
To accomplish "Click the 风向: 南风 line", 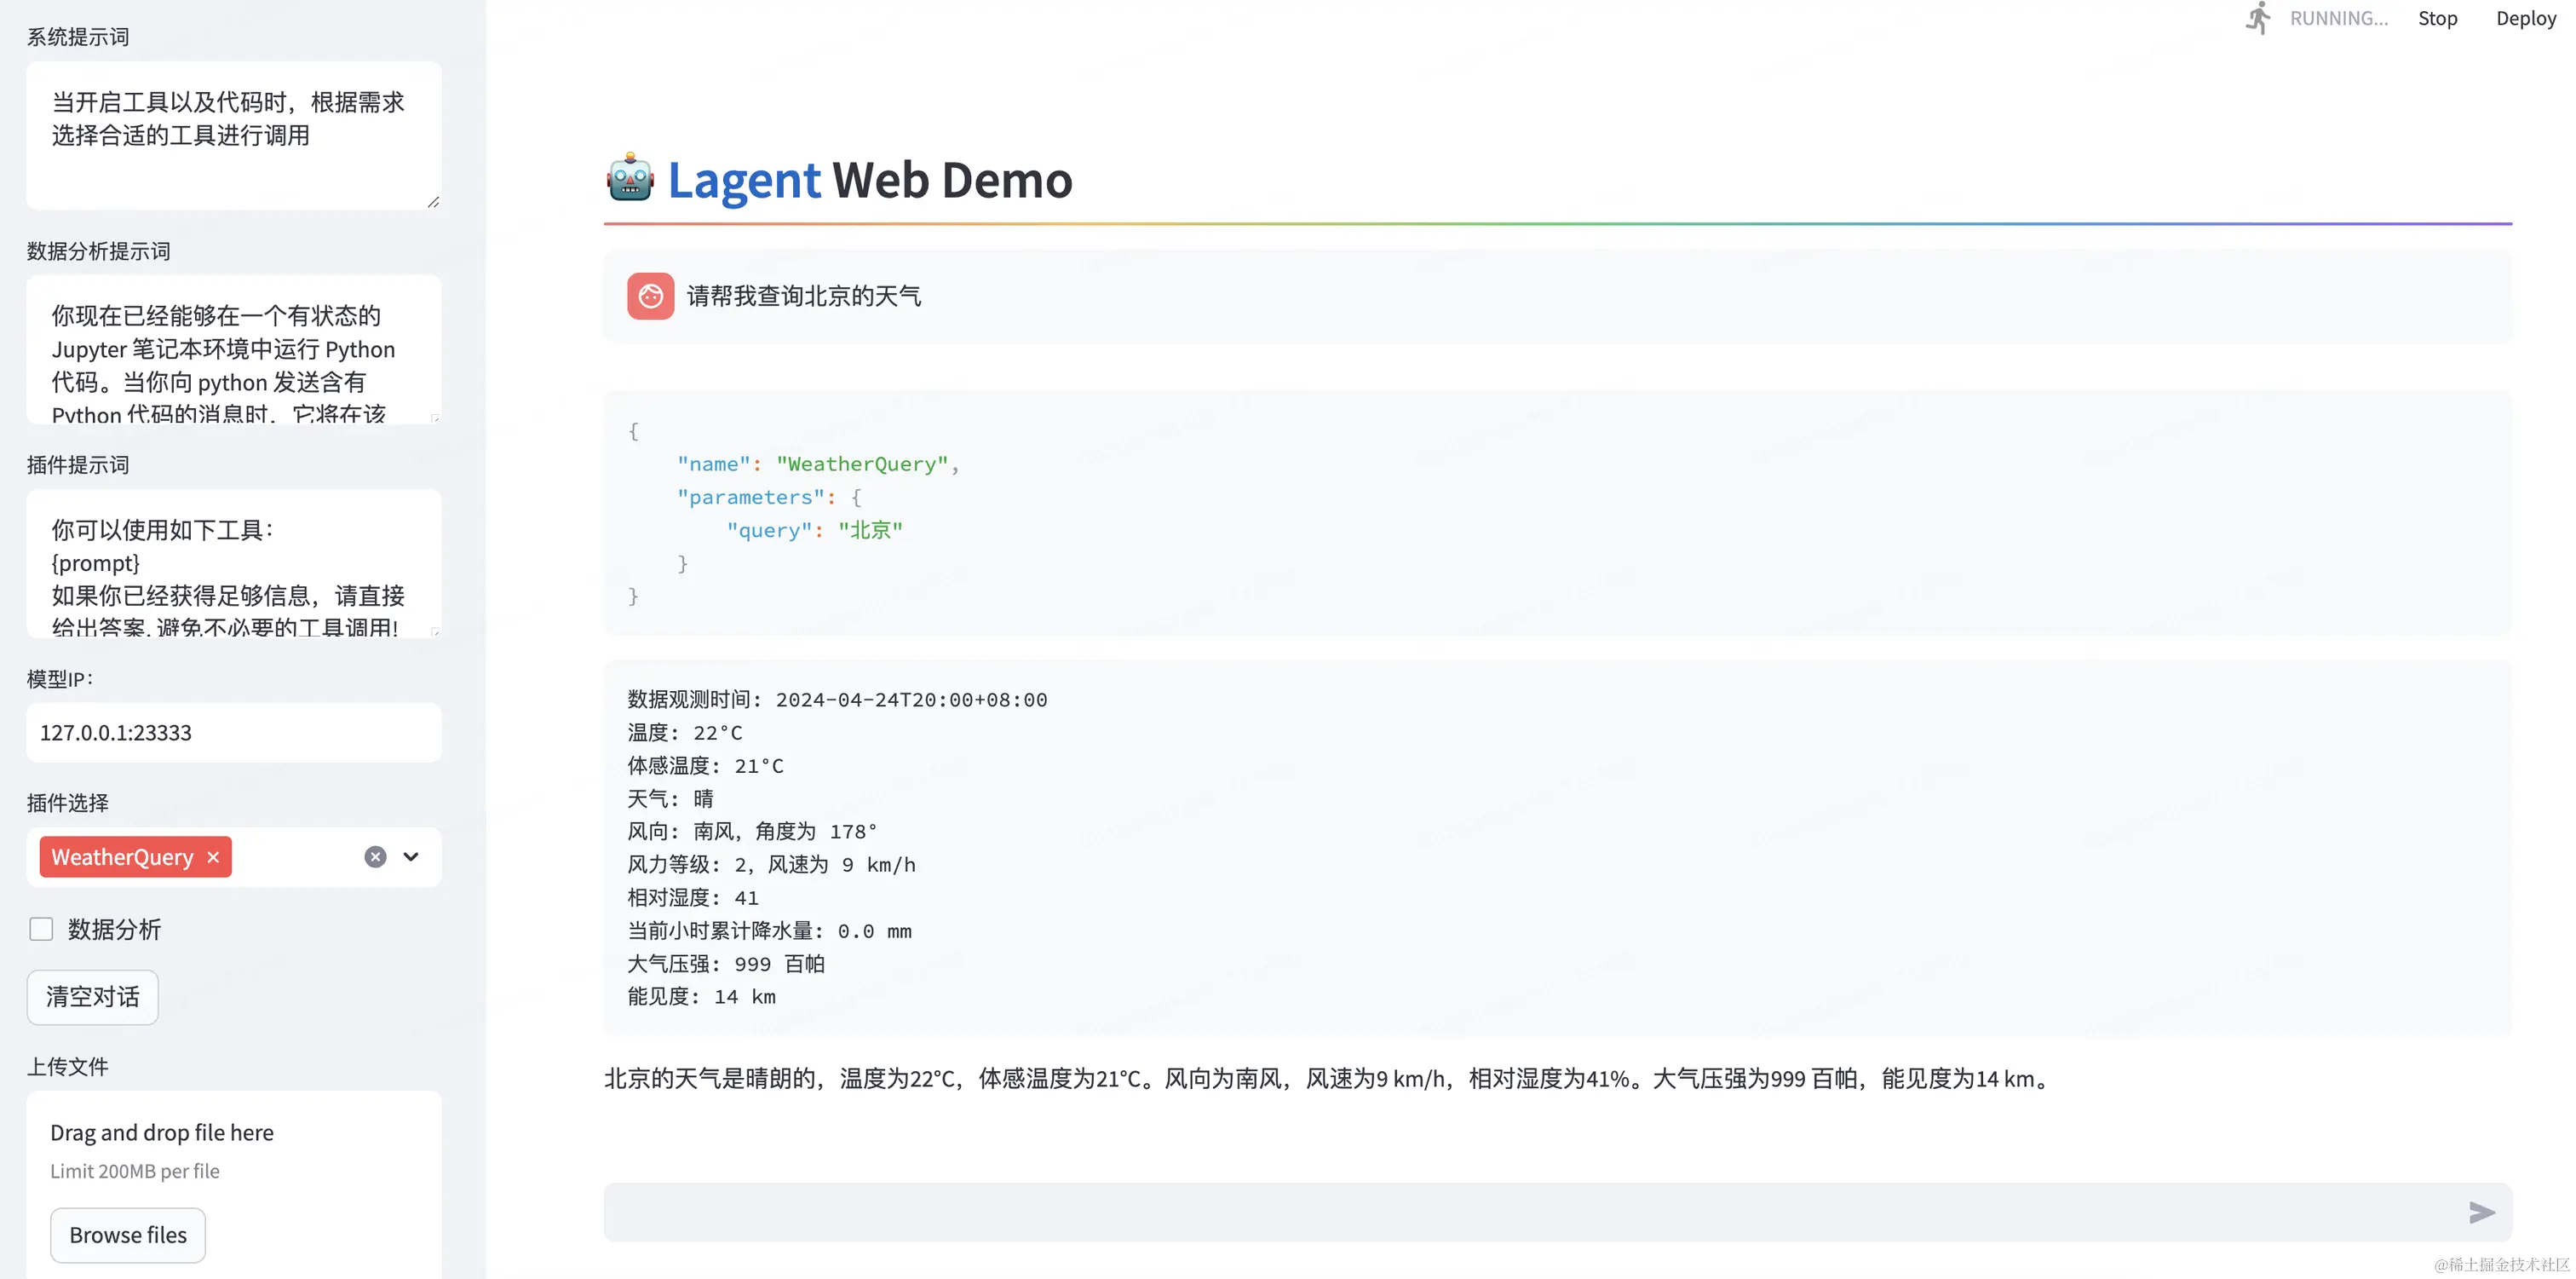I will click(752, 832).
